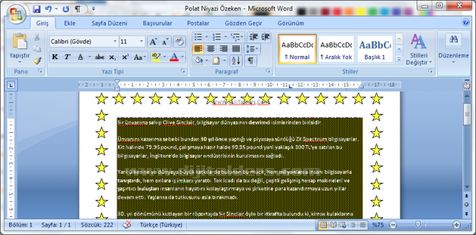Switch to Draft view
Screen dimensions: 476x235
[362, 225]
